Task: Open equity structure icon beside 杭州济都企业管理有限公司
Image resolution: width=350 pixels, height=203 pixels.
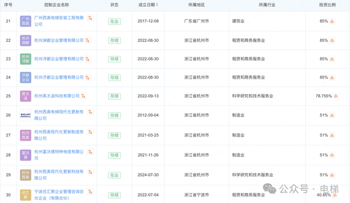Action: coord(87,77)
